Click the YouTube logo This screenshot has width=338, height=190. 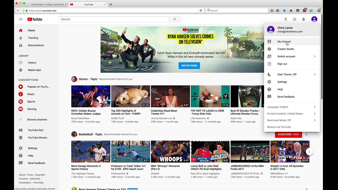click(35, 19)
